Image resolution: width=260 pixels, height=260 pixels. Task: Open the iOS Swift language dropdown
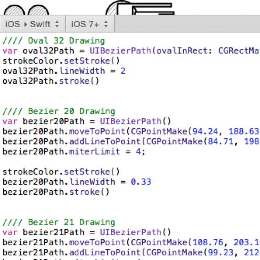click(33, 24)
